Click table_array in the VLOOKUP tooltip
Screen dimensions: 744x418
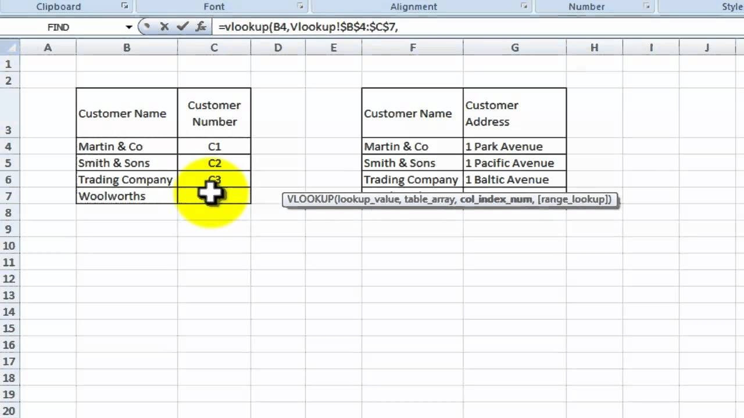tap(430, 200)
